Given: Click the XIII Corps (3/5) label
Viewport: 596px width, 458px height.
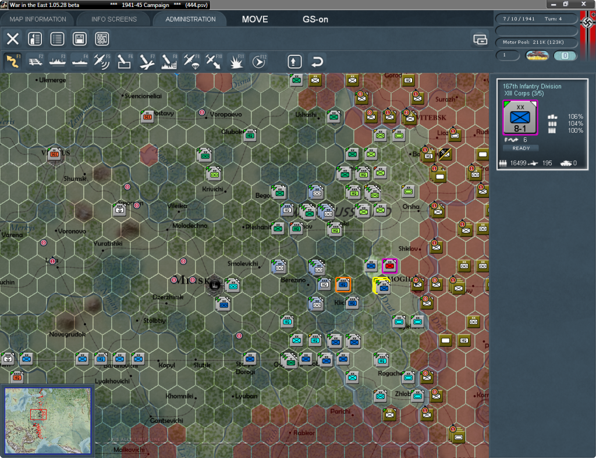Looking at the screenshot, I should (x=524, y=94).
